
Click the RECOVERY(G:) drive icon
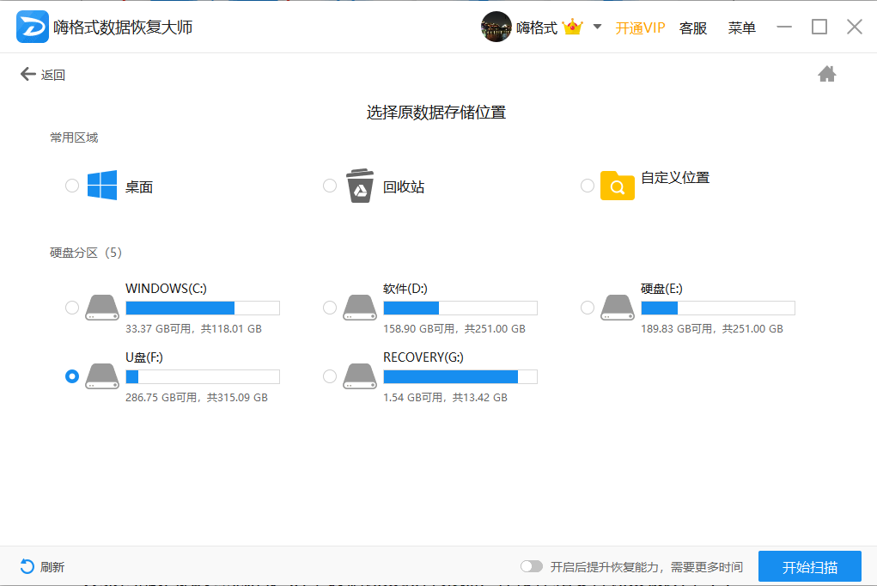point(360,376)
